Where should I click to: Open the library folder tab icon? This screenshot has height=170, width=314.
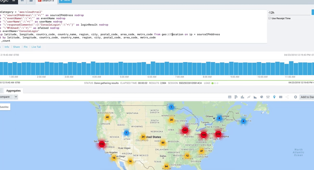pos(31,1)
